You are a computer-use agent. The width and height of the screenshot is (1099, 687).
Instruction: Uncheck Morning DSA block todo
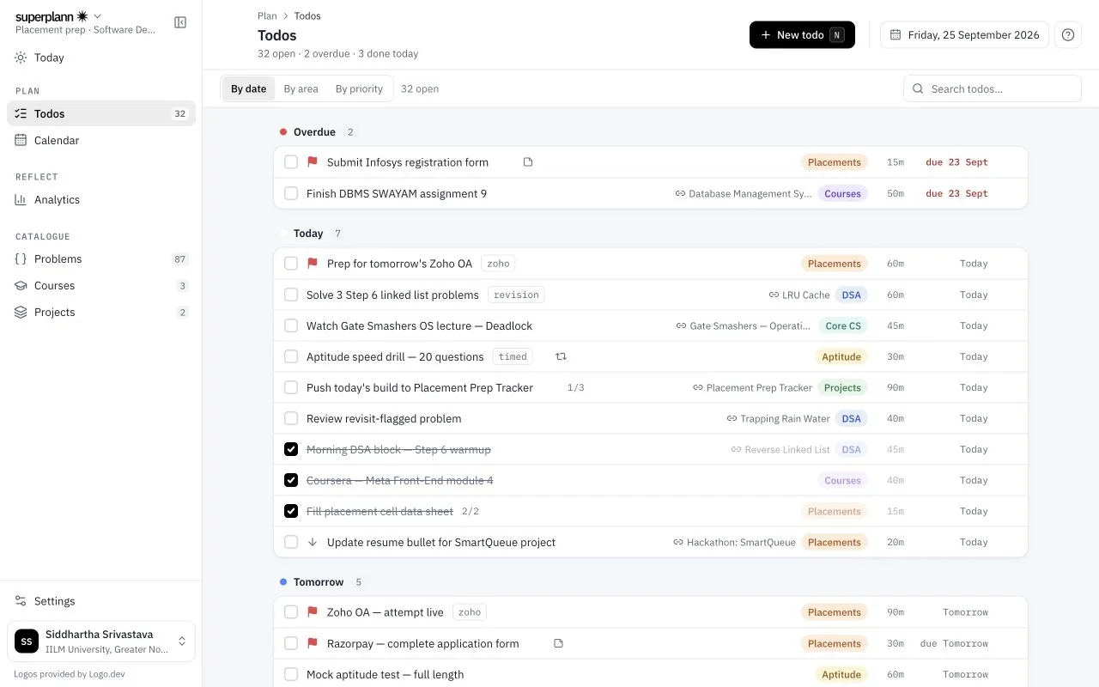click(x=291, y=449)
